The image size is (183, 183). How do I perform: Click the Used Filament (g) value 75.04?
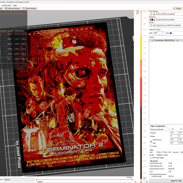point(170,163)
